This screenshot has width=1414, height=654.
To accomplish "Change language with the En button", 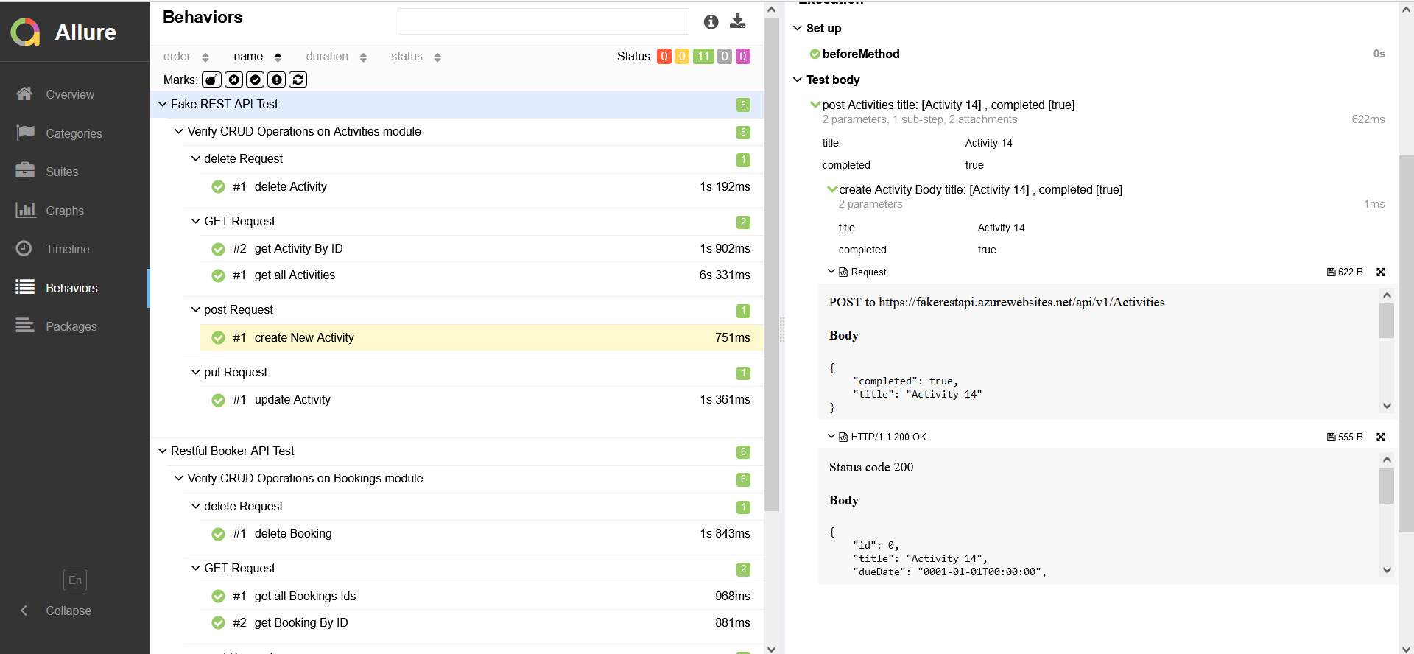I will coord(75,580).
